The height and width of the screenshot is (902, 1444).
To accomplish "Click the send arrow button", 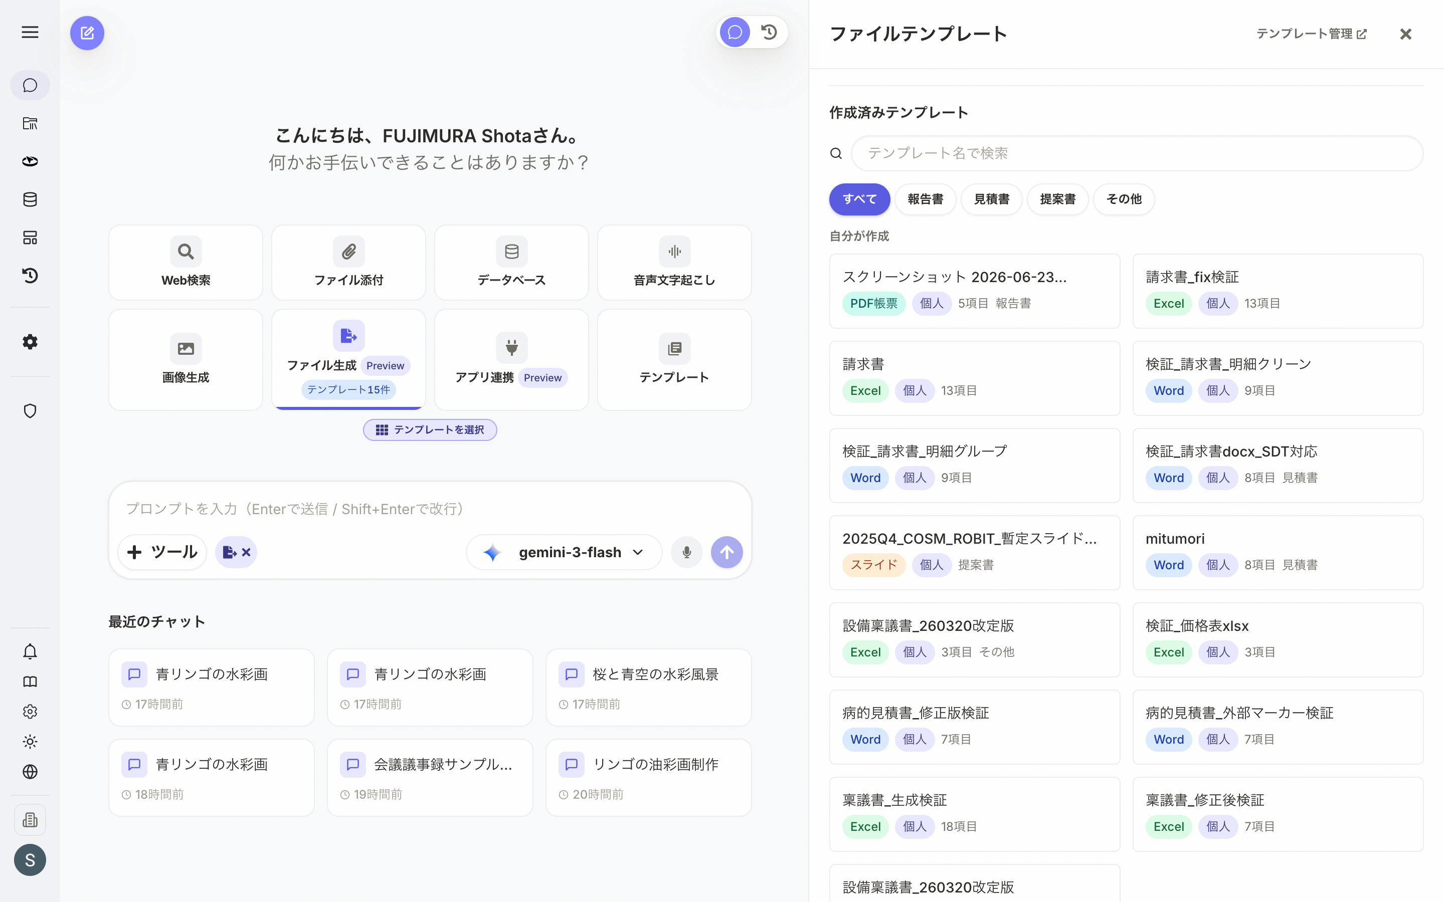I will point(727,552).
